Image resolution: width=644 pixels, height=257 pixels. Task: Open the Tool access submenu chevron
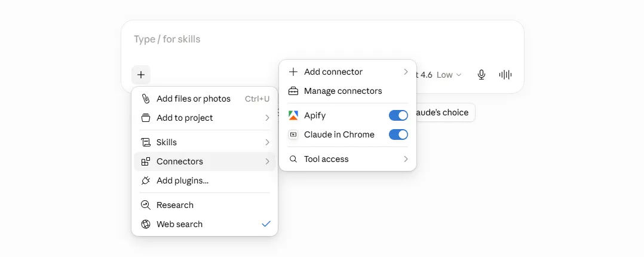tap(406, 159)
